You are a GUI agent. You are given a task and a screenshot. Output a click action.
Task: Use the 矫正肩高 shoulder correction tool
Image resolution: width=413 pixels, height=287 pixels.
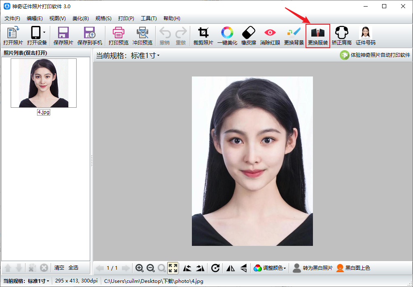tap(341, 36)
